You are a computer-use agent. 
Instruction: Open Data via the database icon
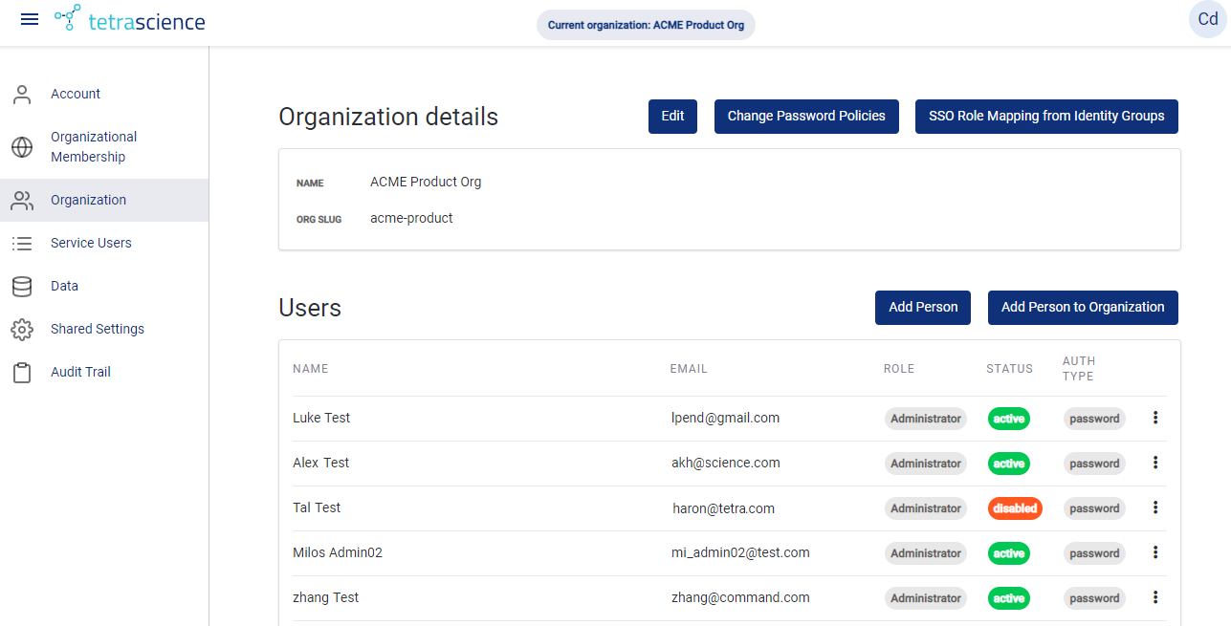pyautogui.click(x=22, y=286)
